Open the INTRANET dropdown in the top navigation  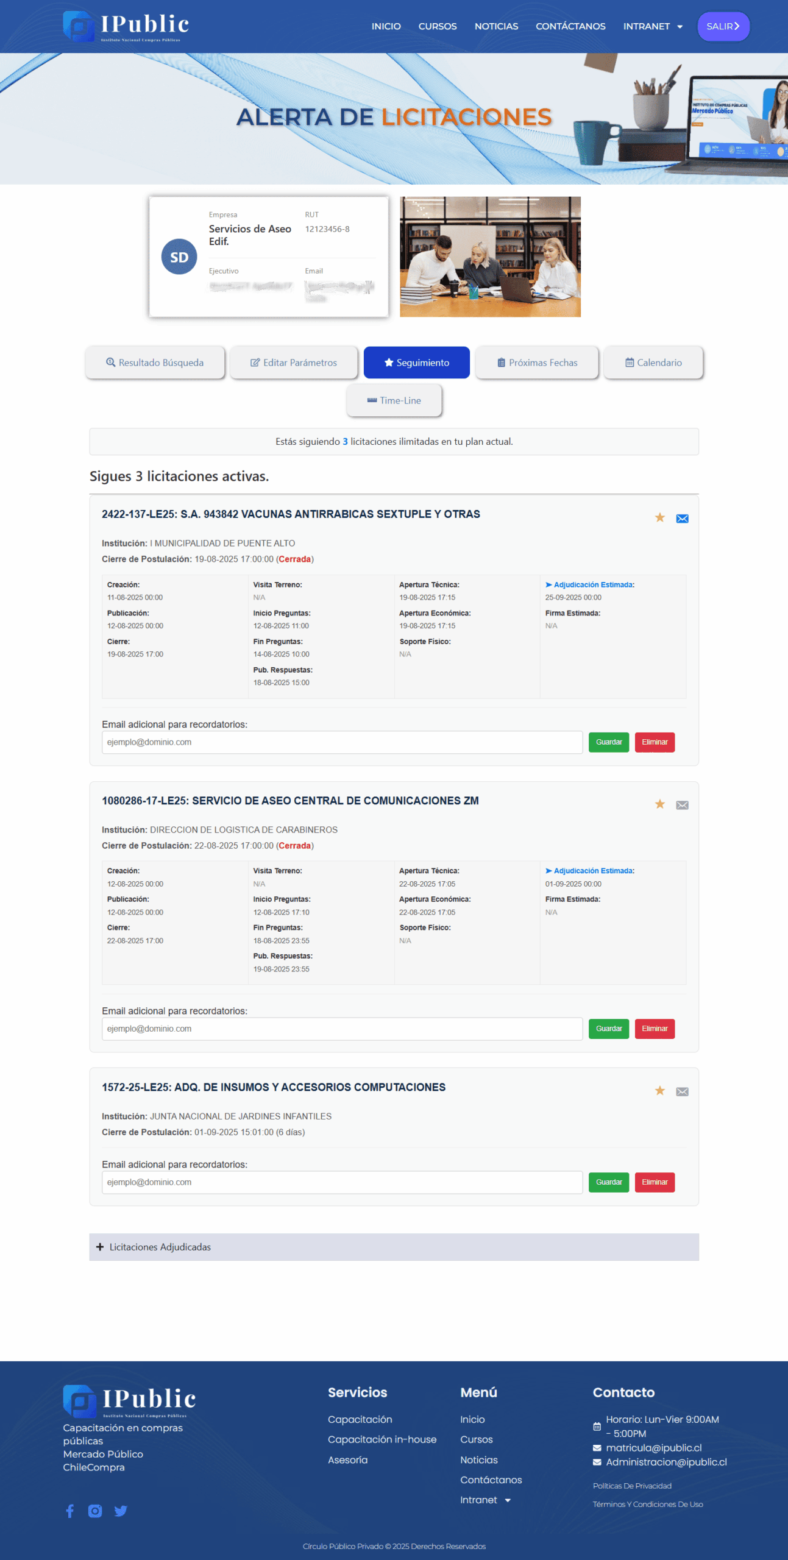point(652,26)
